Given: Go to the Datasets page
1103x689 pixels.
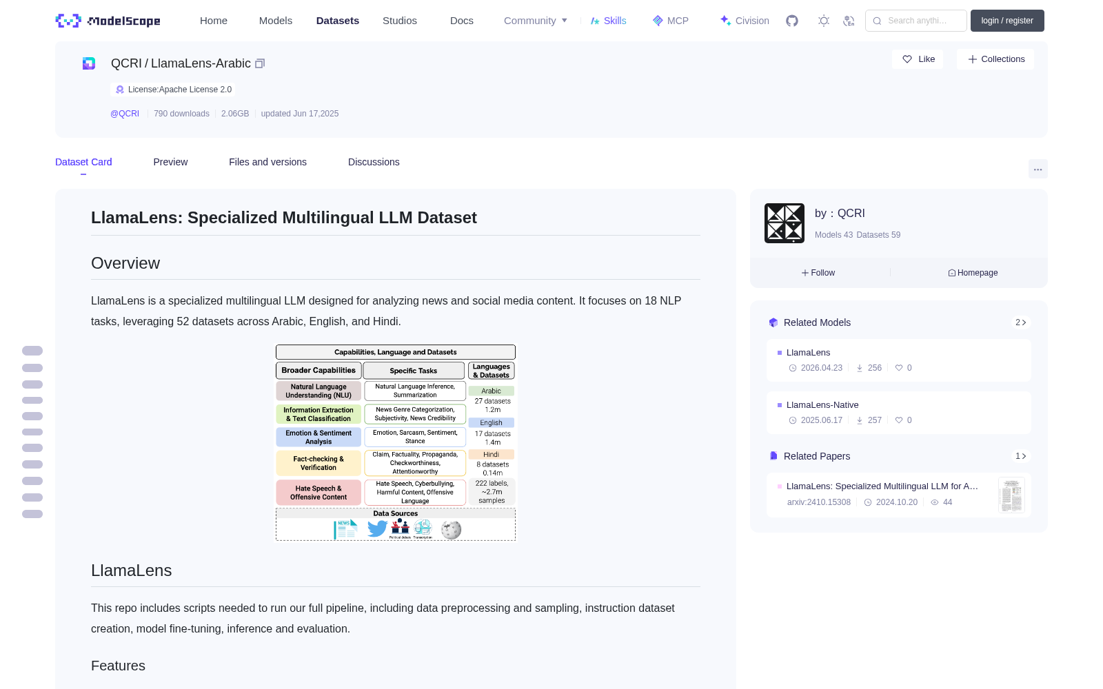Looking at the screenshot, I should pyautogui.click(x=338, y=21).
